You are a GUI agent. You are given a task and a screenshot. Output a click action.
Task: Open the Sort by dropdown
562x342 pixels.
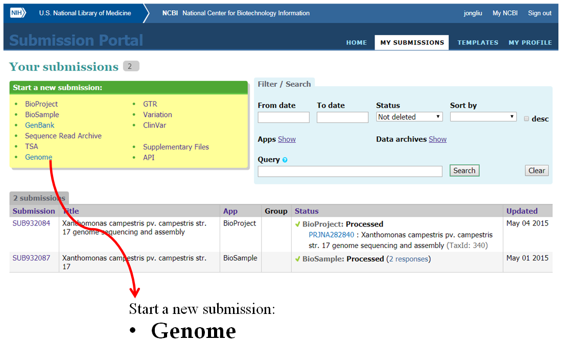[483, 117]
